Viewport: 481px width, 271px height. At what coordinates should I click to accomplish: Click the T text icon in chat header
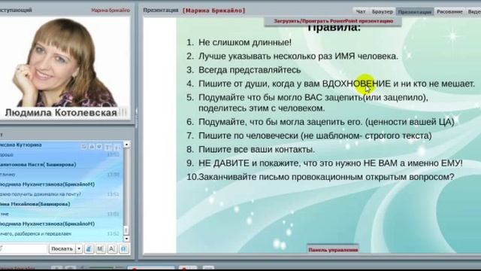click(x=108, y=148)
